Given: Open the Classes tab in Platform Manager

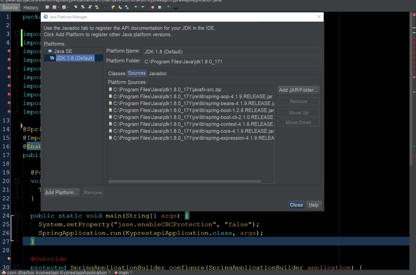Looking at the screenshot, I should coord(117,74).
